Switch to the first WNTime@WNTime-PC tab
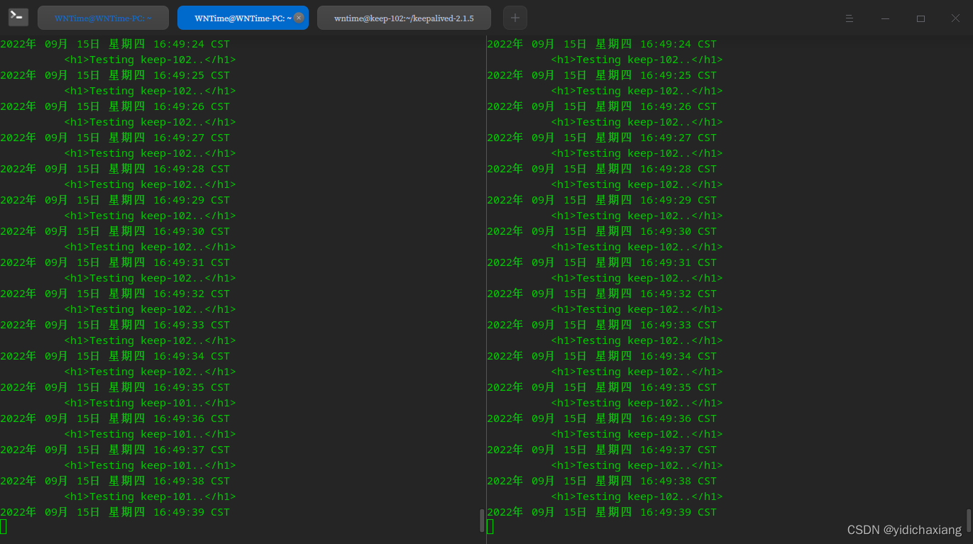Viewport: 973px width, 544px height. point(103,18)
